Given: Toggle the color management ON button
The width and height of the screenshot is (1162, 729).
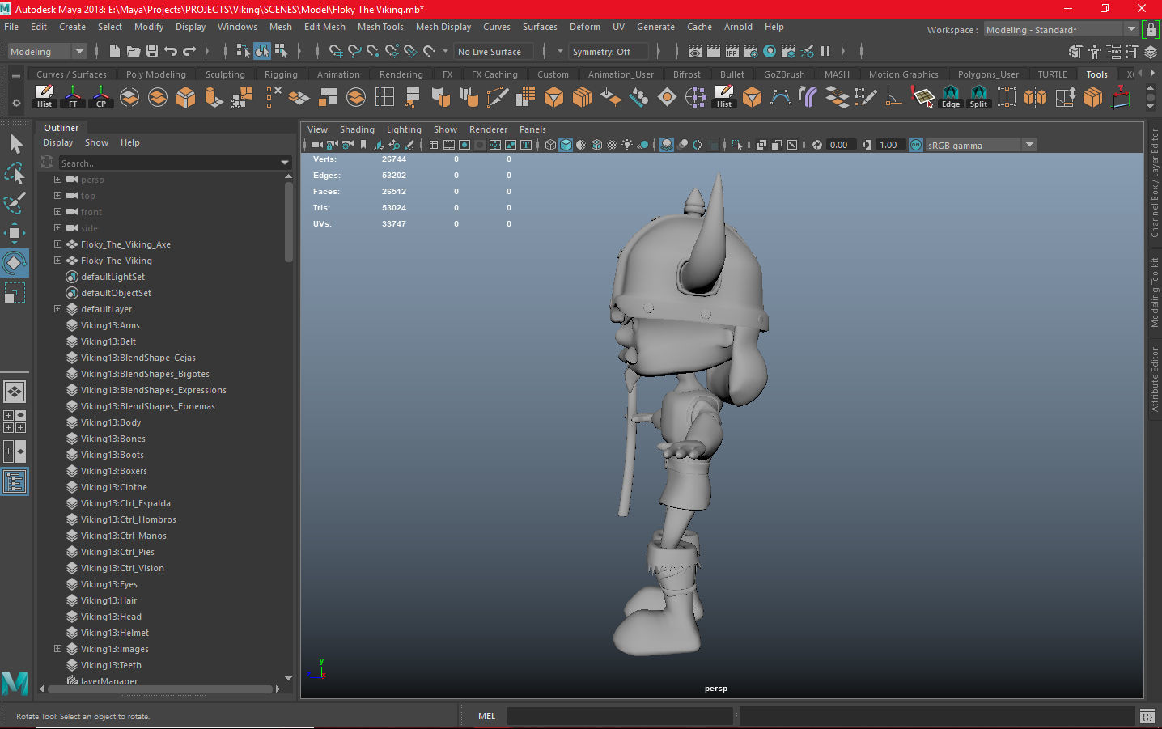Looking at the screenshot, I should 916,145.
